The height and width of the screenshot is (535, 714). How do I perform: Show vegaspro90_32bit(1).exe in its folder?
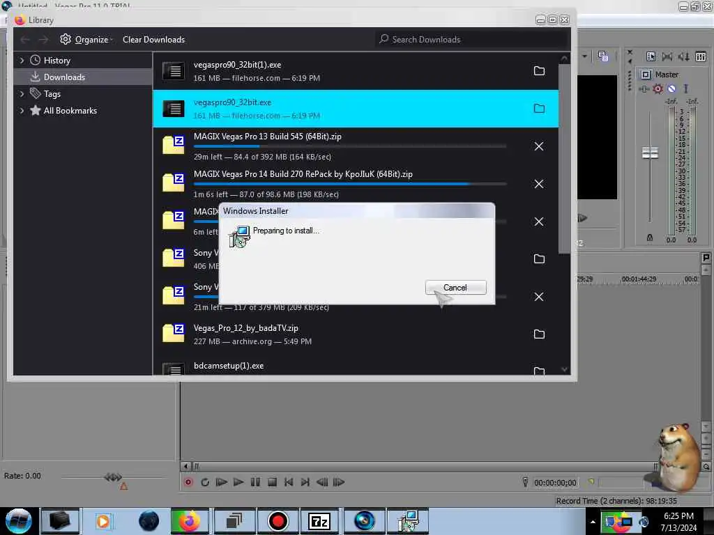pos(539,70)
